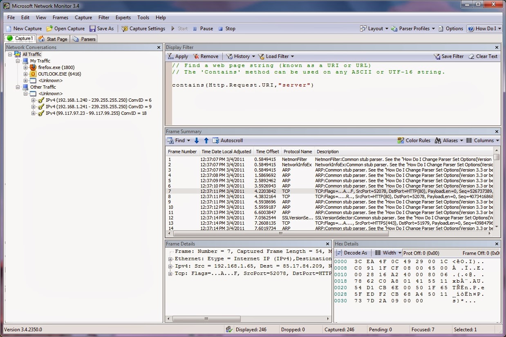Save the current display filter

[x=448, y=56]
